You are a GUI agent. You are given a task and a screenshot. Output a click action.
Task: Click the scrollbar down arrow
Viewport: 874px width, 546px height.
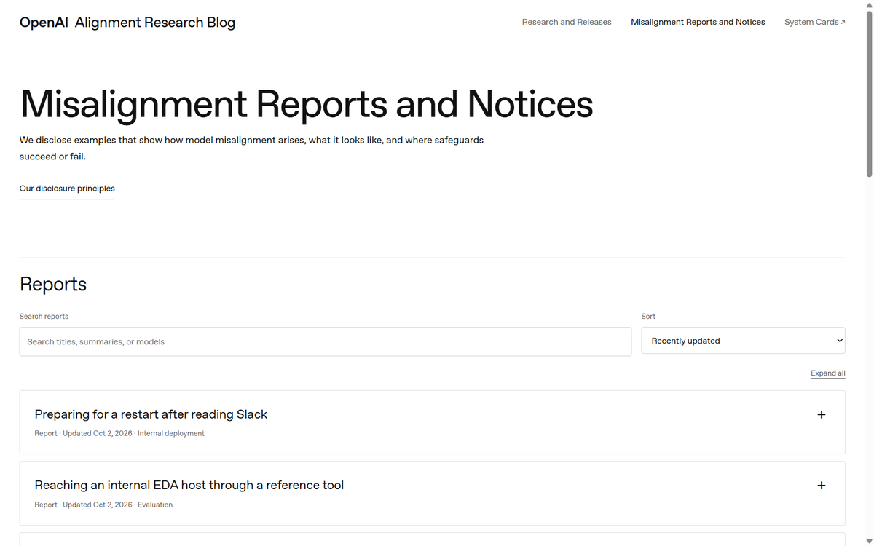coord(868,541)
